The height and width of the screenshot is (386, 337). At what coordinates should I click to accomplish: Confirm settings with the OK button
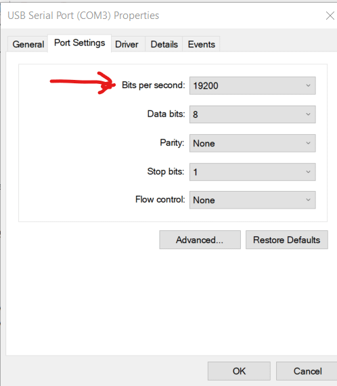pyautogui.click(x=239, y=371)
